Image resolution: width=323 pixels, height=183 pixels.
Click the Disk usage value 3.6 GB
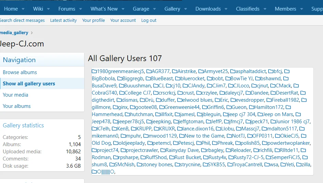point(73,166)
